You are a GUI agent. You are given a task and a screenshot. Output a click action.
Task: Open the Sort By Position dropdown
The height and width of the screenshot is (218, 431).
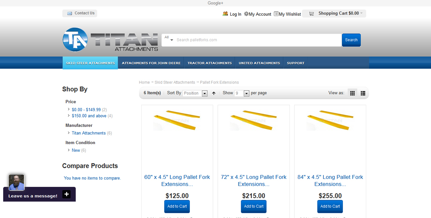point(195,93)
